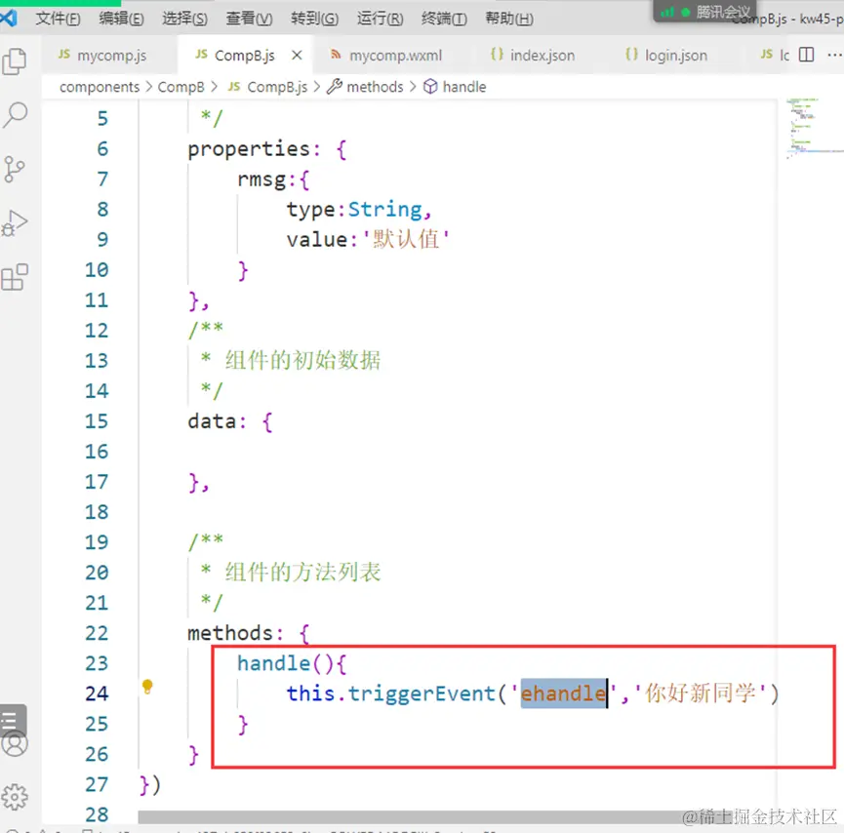Click the lightbulb quick fix on line 24

(147, 687)
